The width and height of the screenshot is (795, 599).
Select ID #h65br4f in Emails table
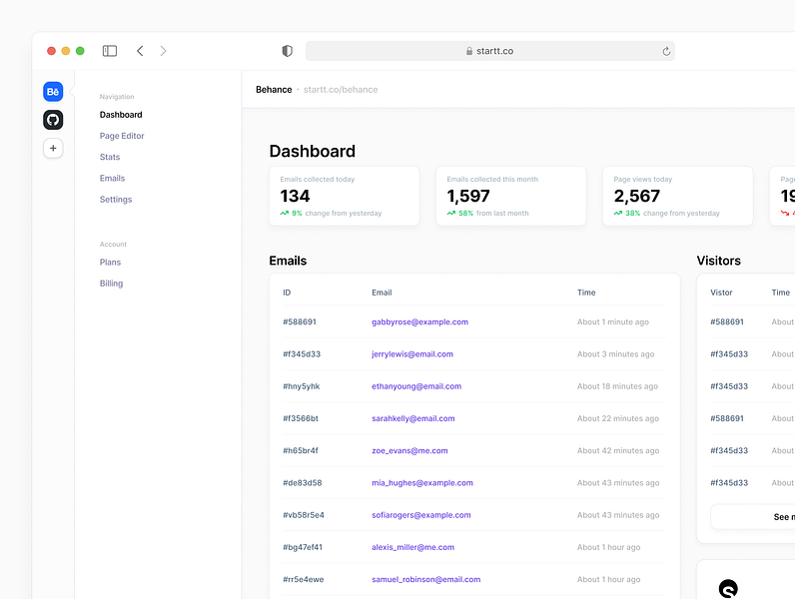301,450
